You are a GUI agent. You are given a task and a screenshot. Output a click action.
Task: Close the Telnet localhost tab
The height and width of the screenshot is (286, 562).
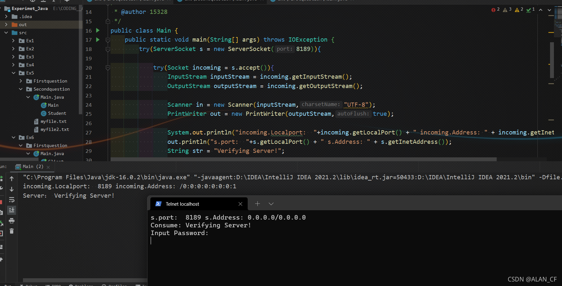point(240,204)
